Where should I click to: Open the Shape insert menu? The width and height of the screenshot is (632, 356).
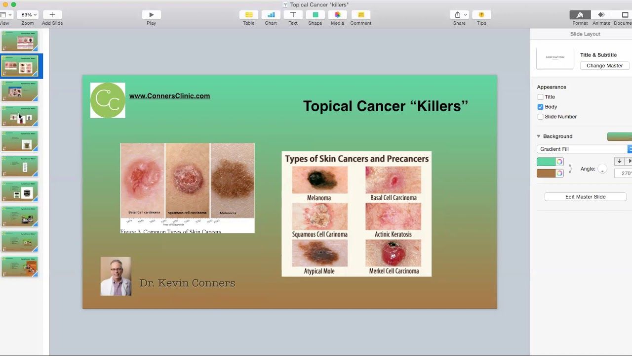[315, 15]
